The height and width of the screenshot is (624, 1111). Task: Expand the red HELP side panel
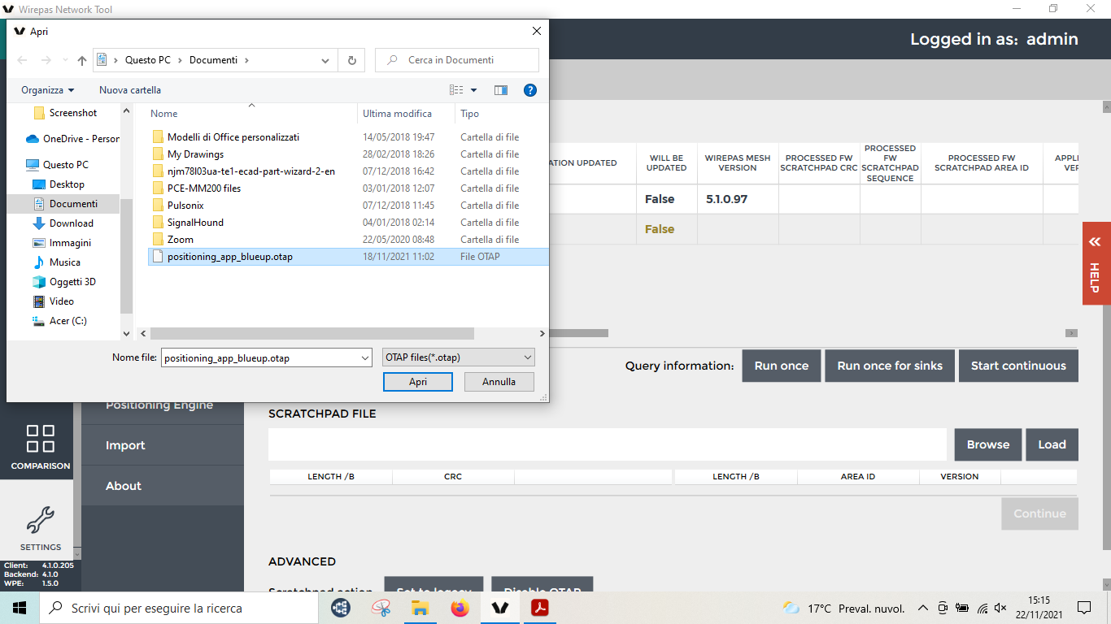(x=1096, y=263)
